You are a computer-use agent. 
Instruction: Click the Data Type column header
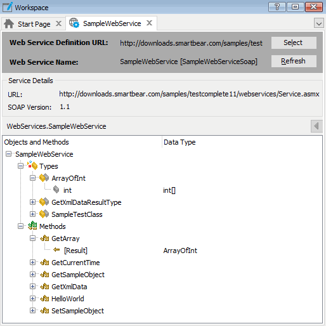click(x=179, y=142)
